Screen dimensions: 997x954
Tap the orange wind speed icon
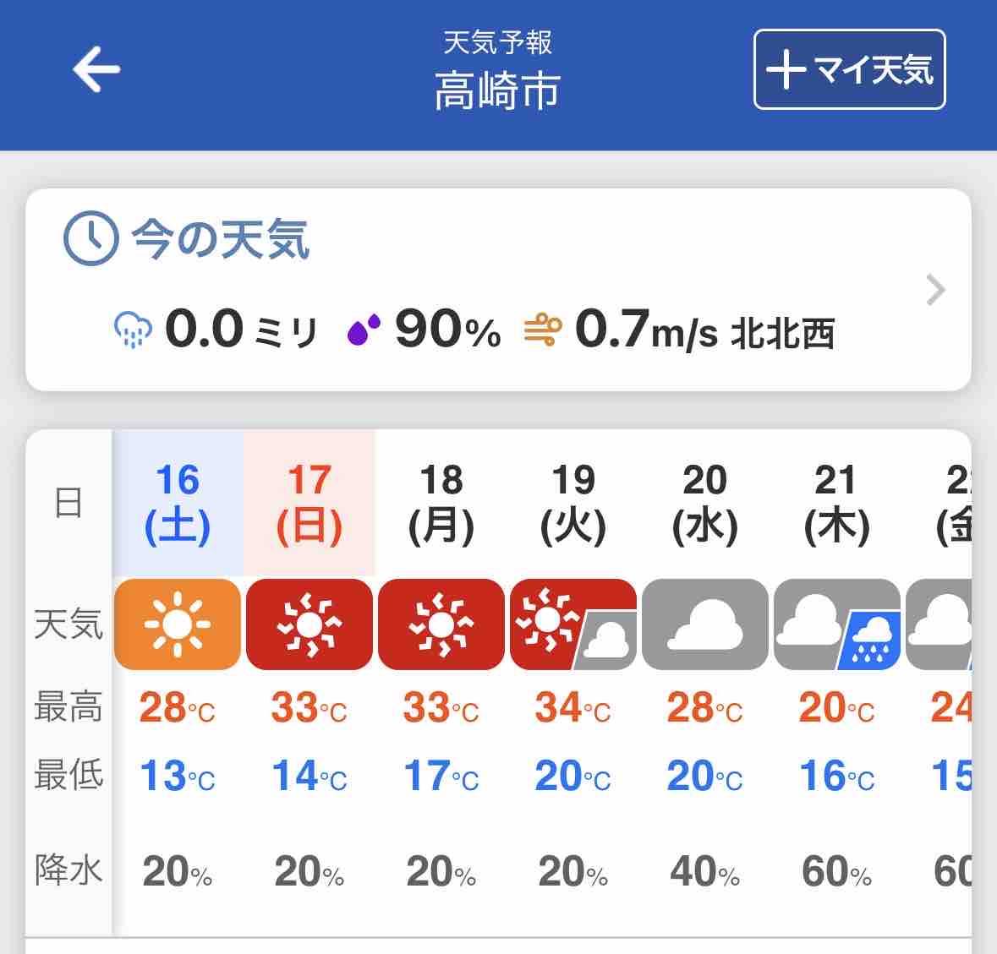pos(542,330)
